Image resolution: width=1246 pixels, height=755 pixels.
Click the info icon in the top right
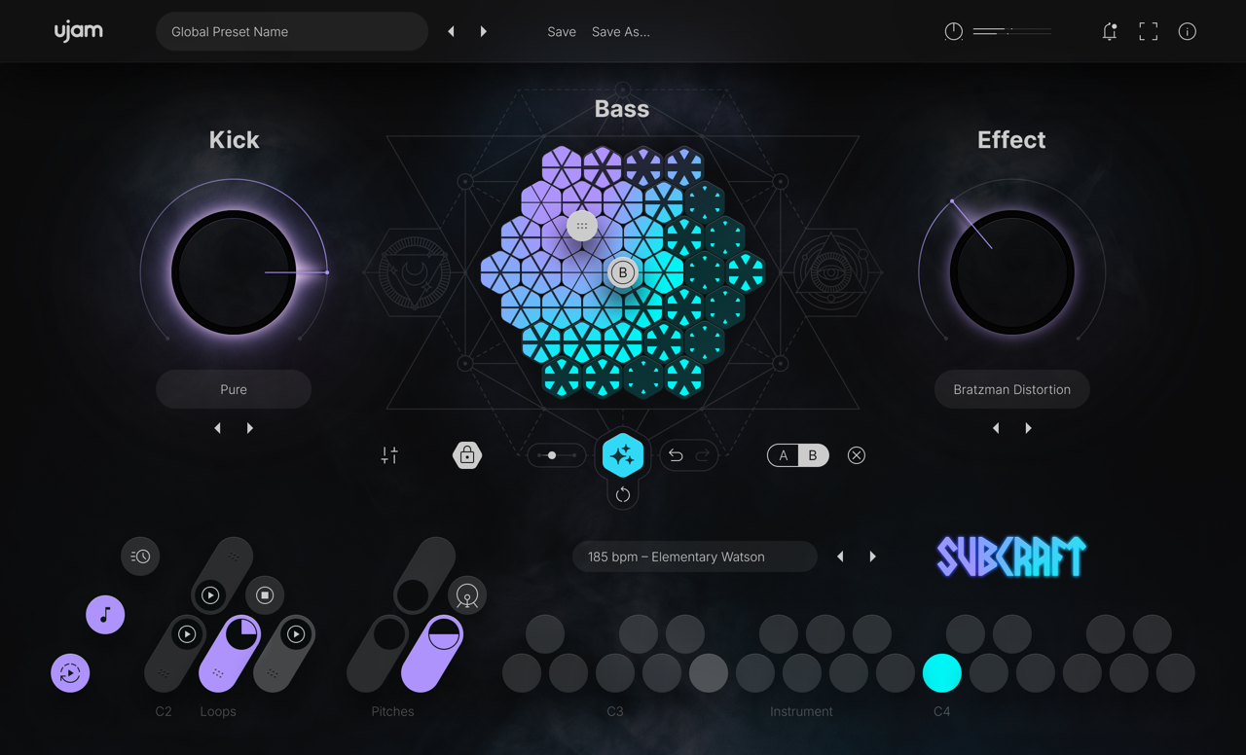[x=1187, y=31]
